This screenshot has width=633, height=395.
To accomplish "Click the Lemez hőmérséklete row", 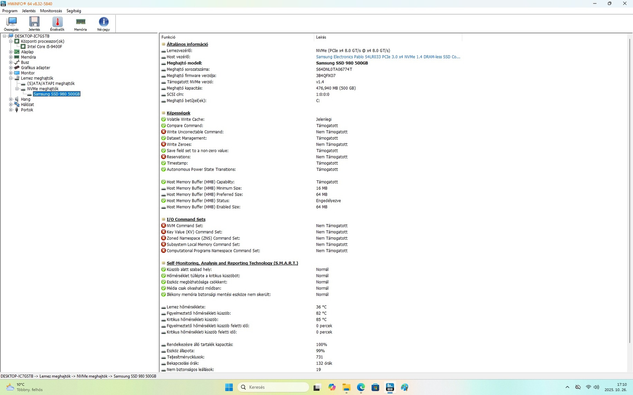I will (x=311, y=307).
